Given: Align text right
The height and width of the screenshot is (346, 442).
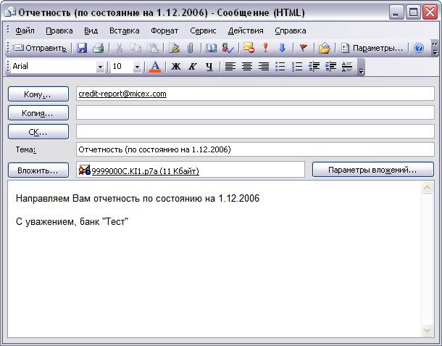Looking at the screenshot, I should 264,67.
